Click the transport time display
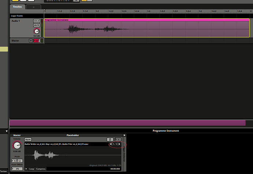The height and width of the screenshot is (174, 253). coord(58,1)
